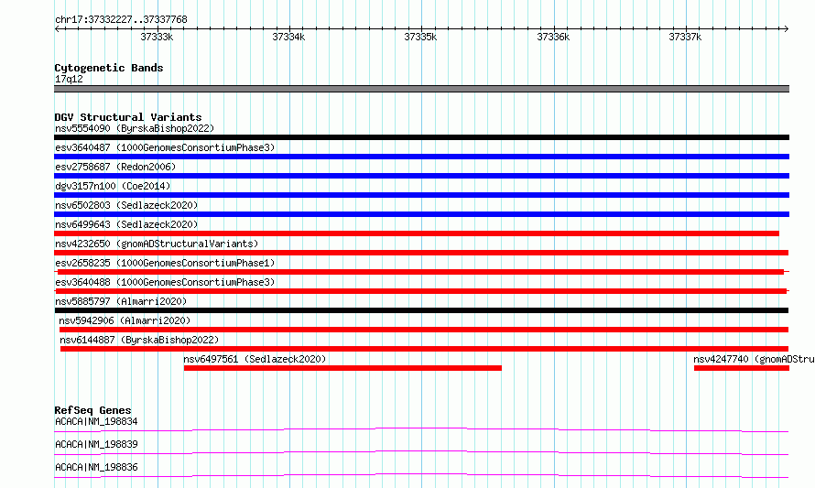This screenshot has height=488, width=815.
Task: Click the blue bar of esv2758687
Action: 421,176
